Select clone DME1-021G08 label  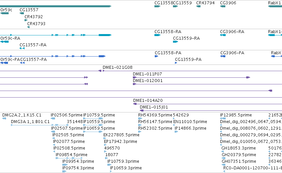pos(117,67)
